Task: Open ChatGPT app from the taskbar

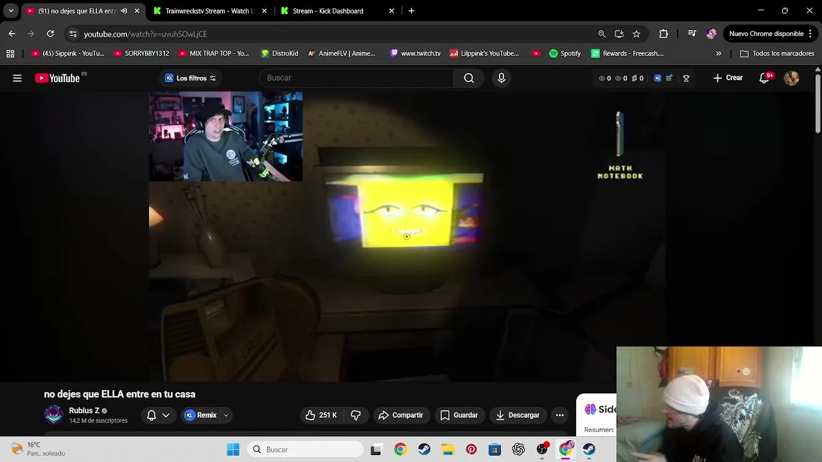Action: [518, 450]
